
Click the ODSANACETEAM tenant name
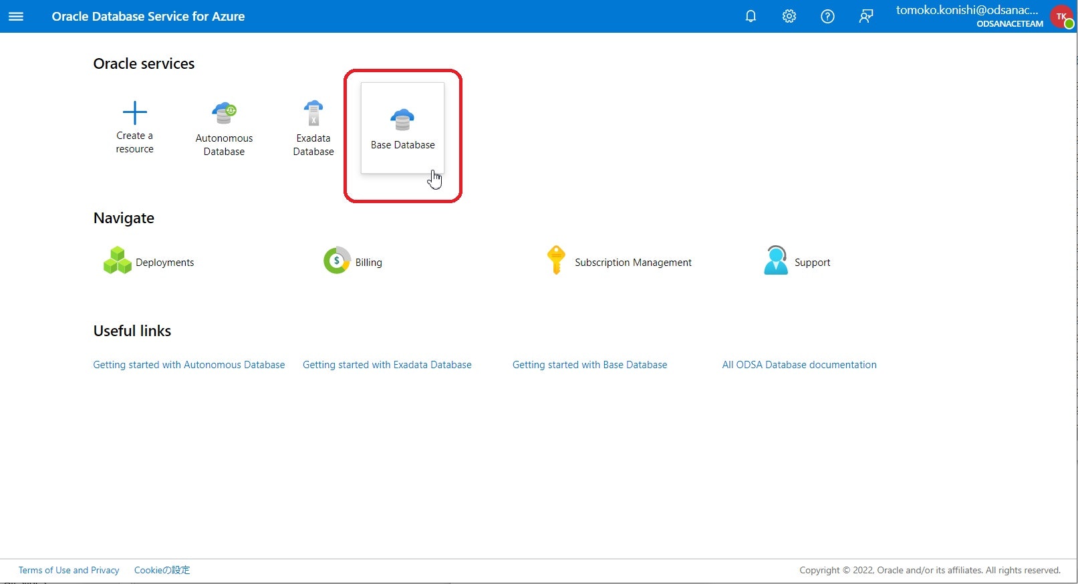click(1010, 23)
